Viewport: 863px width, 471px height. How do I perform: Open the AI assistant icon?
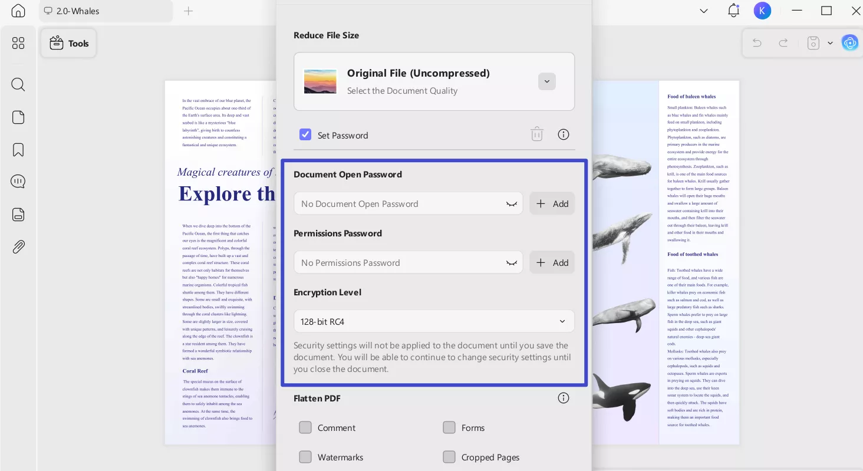coord(849,42)
